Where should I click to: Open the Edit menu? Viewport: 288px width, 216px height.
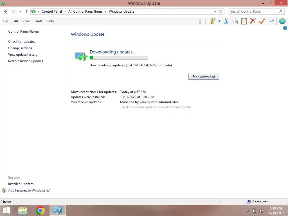coord(15,21)
